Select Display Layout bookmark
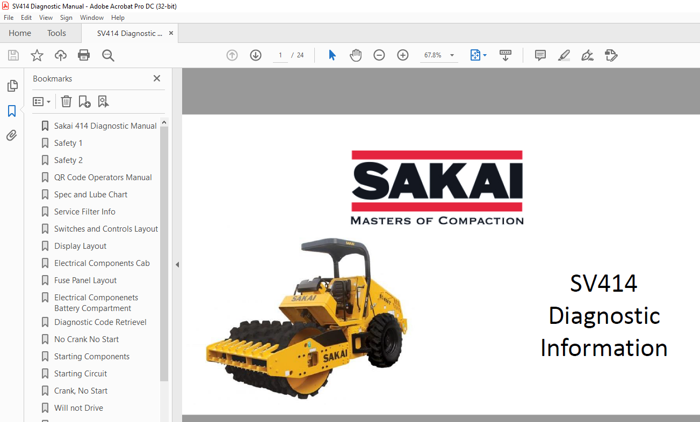Screen dimensions: 700x422 (x=80, y=246)
